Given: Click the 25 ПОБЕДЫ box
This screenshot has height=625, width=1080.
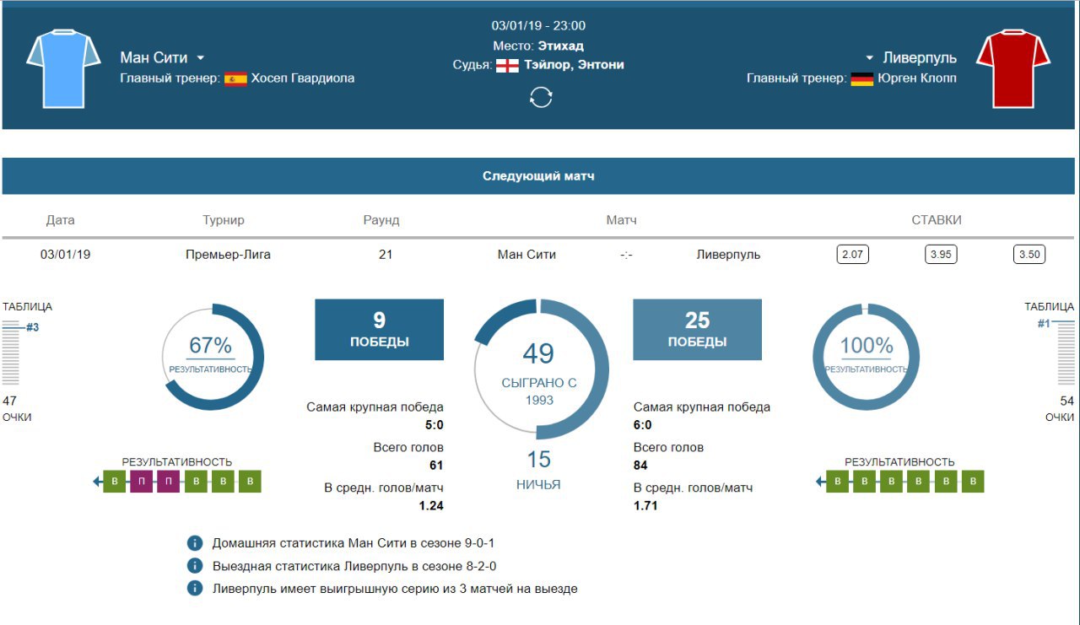Looking at the screenshot, I should click(697, 330).
